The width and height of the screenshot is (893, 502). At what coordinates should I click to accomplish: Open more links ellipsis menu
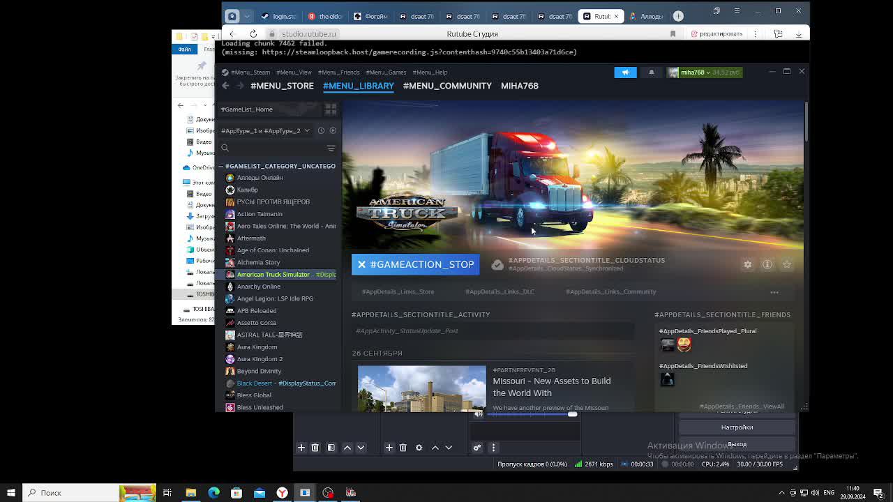coord(774,292)
